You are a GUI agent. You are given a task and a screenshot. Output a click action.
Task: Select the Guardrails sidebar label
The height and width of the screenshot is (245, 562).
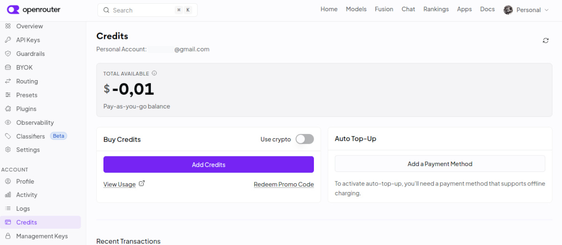[30, 54]
